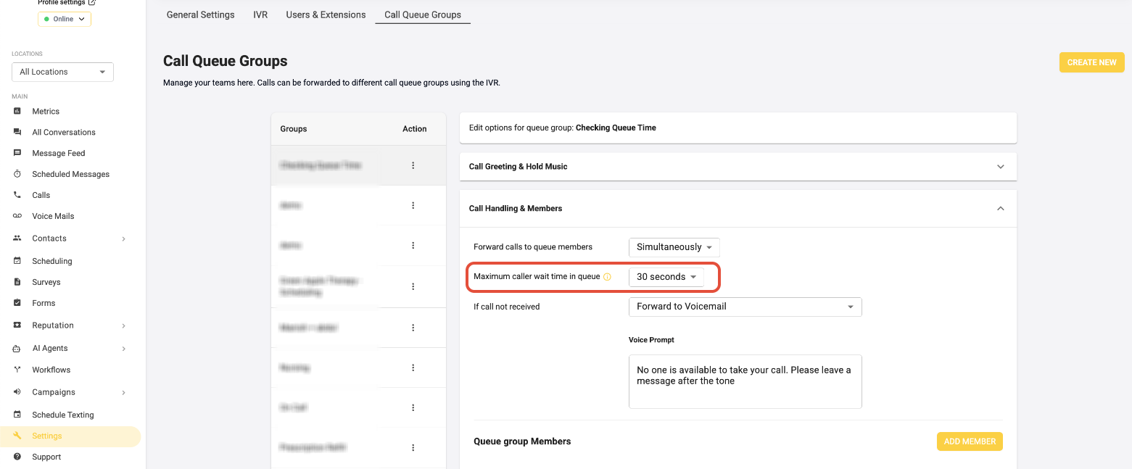This screenshot has height=469, width=1132.
Task: Click the Voice Mails icon
Action: 17,216
